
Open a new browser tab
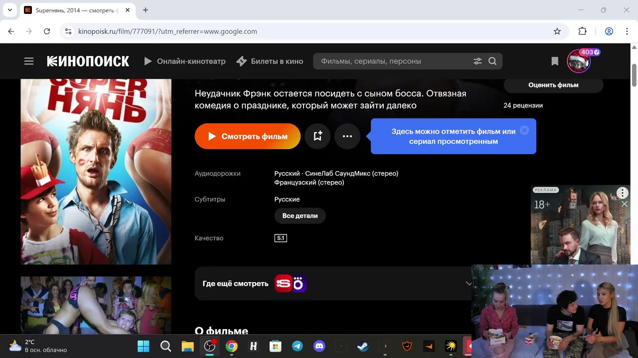pyautogui.click(x=146, y=10)
